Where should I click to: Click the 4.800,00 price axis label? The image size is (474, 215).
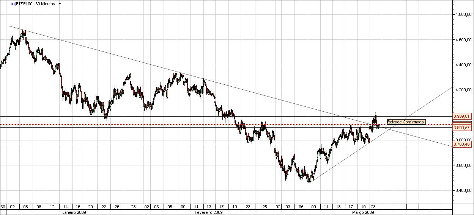point(463,15)
